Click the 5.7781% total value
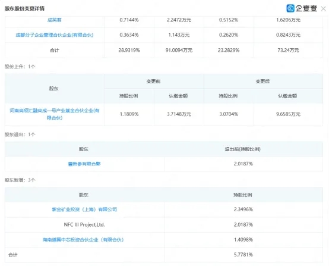Screen dimensions: 329x266 click(x=243, y=255)
